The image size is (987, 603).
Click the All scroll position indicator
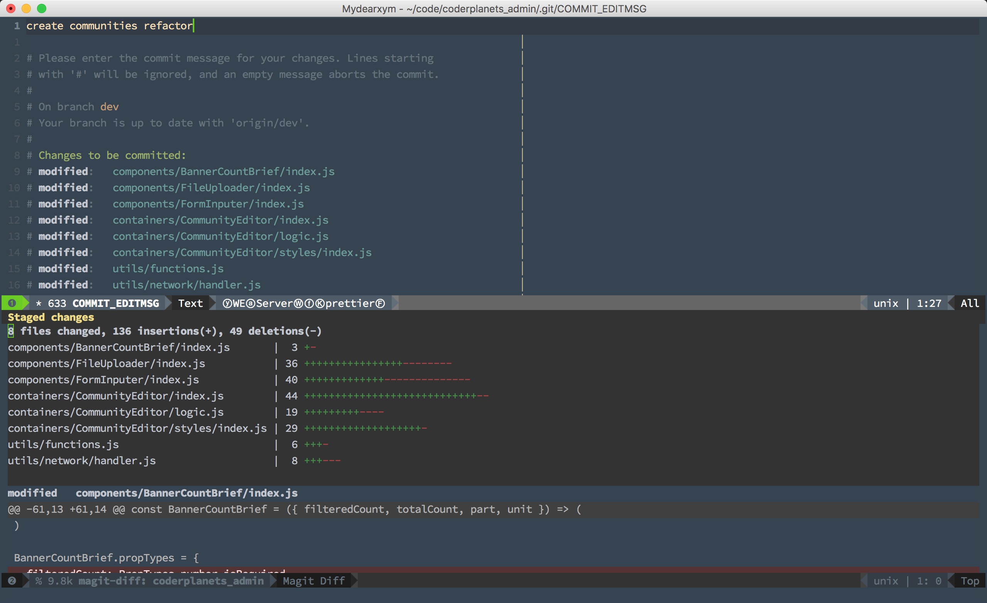point(969,303)
